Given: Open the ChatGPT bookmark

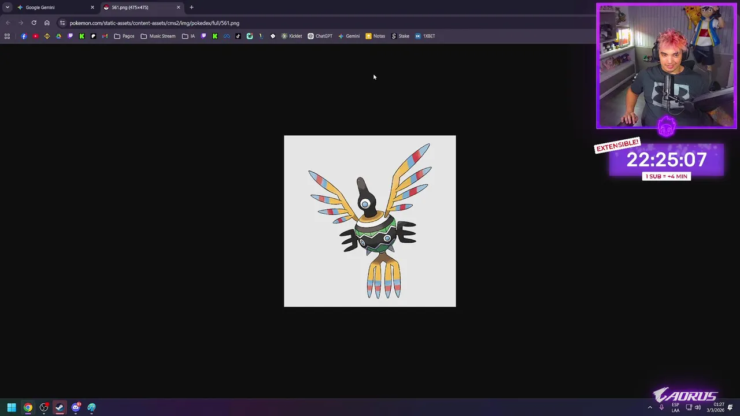Looking at the screenshot, I should click(320, 36).
